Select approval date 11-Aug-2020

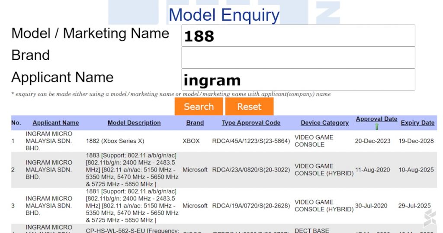pos(372,170)
